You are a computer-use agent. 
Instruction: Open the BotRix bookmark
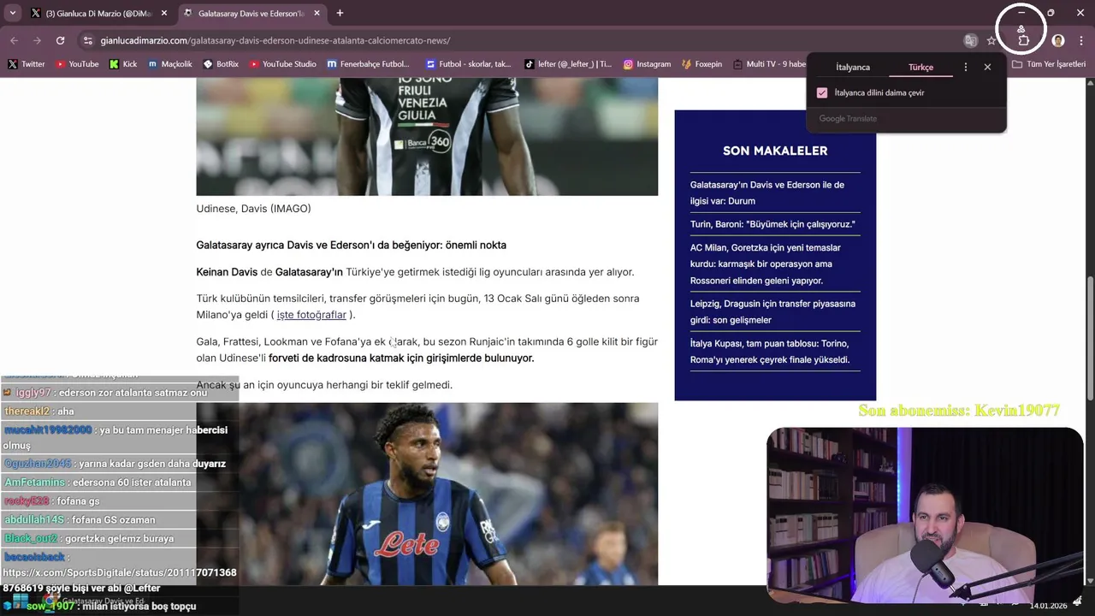click(221, 64)
